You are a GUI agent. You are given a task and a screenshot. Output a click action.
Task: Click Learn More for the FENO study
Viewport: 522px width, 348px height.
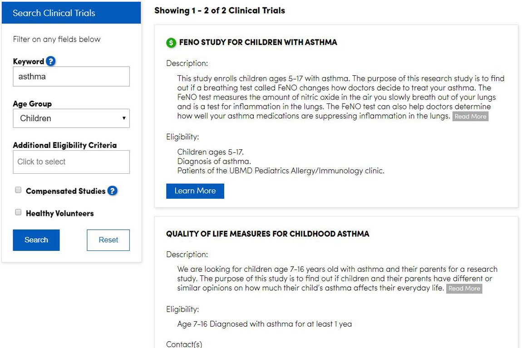[195, 191]
